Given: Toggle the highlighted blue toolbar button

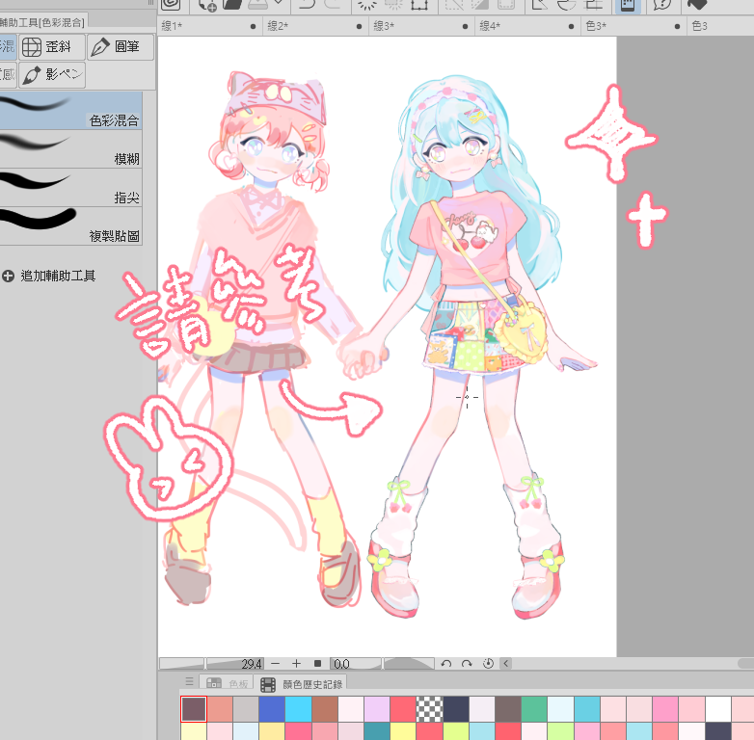Looking at the screenshot, I should (628, 5).
